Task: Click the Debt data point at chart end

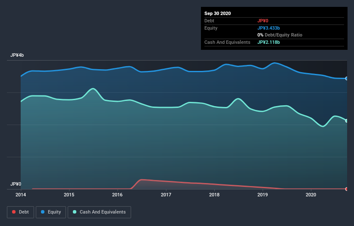Action: click(347, 189)
